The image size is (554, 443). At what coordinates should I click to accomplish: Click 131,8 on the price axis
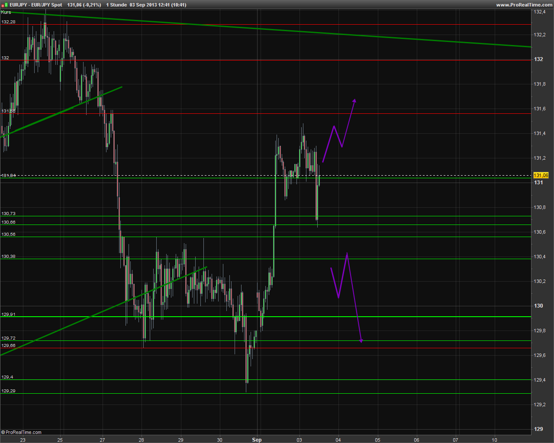(x=540, y=84)
